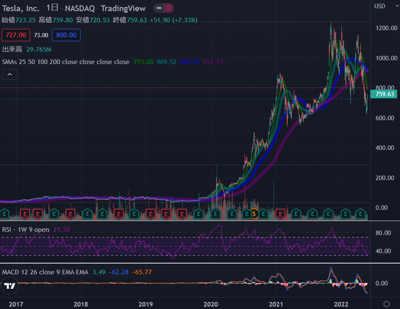Click the 高値 759.80 high value
This screenshot has width=400, height=309.
(56, 20)
